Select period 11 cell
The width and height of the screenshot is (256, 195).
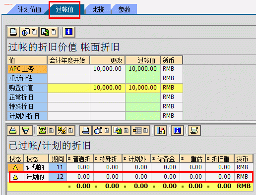pyautogui.click(x=58, y=167)
